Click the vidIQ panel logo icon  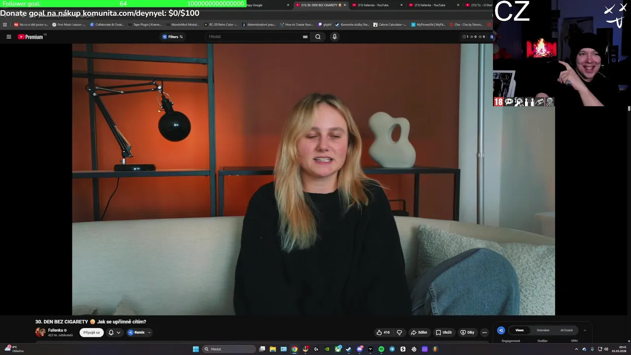click(x=501, y=330)
